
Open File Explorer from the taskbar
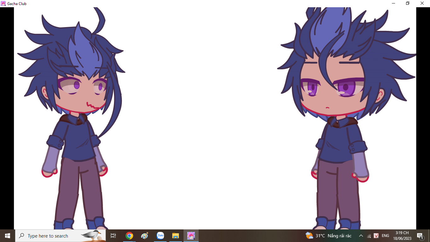coord(175,236)
